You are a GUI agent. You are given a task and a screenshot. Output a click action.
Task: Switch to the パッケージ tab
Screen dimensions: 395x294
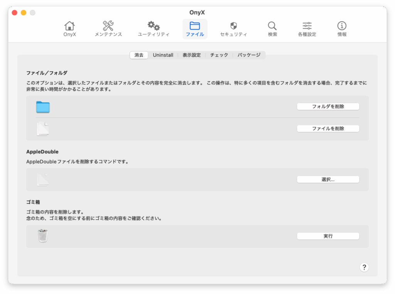tap(249, 55)
